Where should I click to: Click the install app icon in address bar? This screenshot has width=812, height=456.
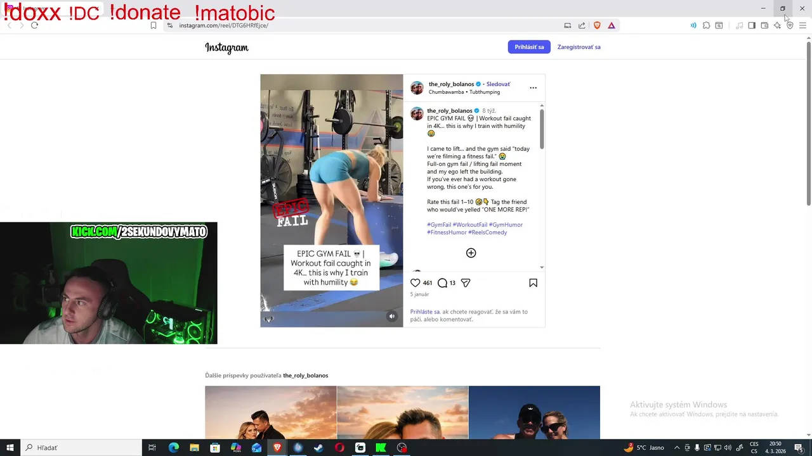[568, 25]
